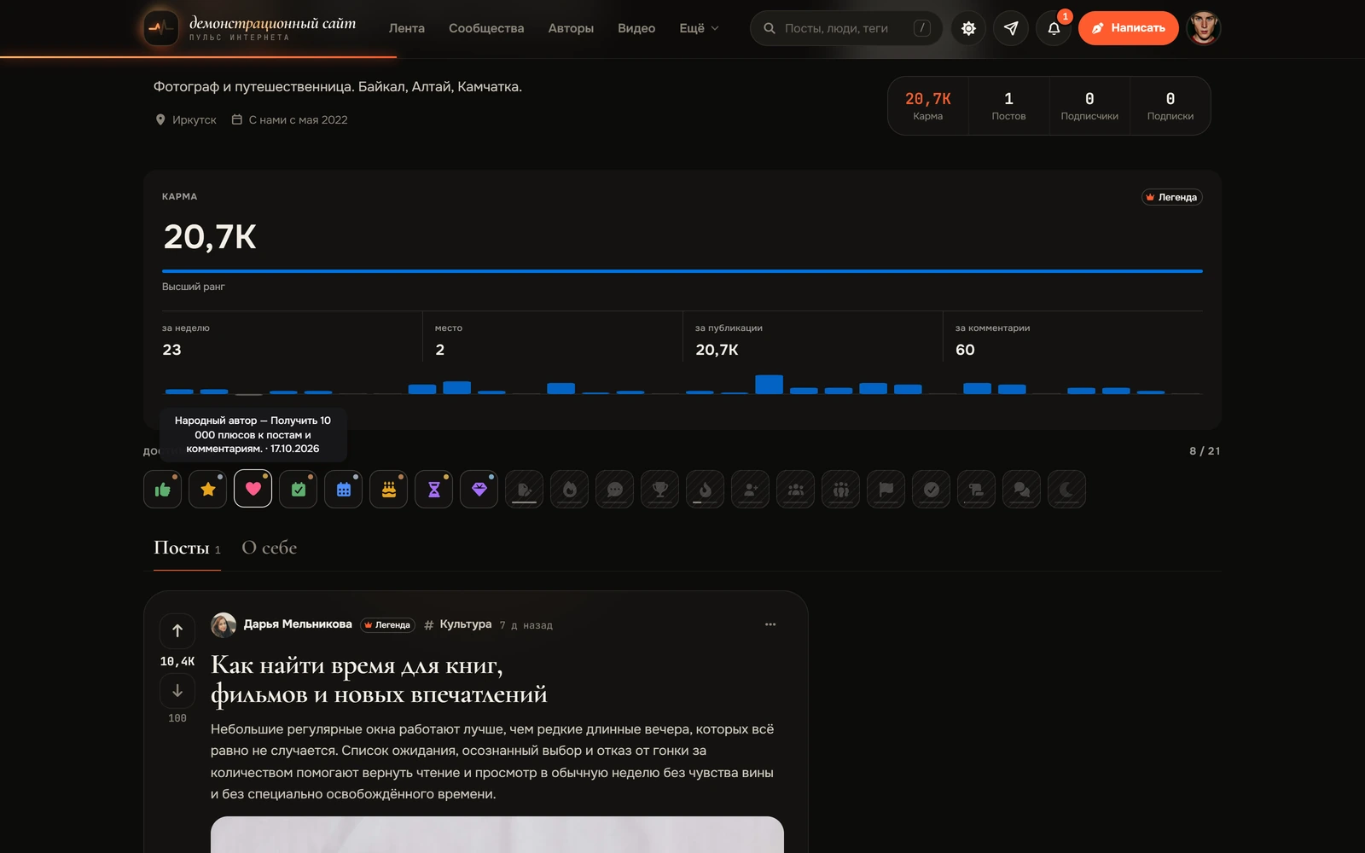Click the site logo демонстрационный сайт

point(250,28)
